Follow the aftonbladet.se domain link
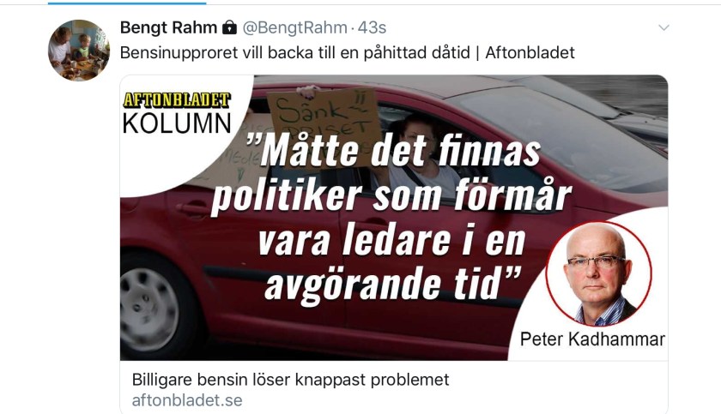Image resolution: width=721 pixels, height=414 pixels. pyautogui.click(x=187, y=400)
